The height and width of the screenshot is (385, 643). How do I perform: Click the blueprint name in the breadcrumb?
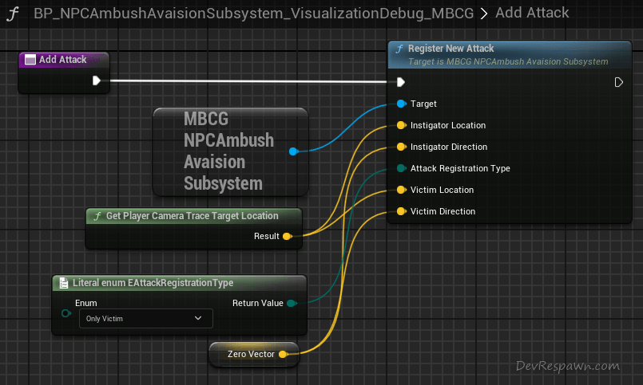[253, 13]
